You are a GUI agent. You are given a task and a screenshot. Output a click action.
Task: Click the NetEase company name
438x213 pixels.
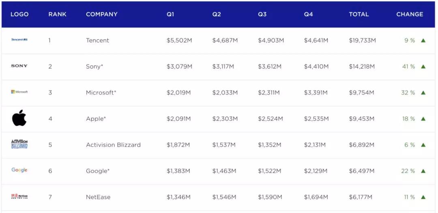[x=98, y=197]
